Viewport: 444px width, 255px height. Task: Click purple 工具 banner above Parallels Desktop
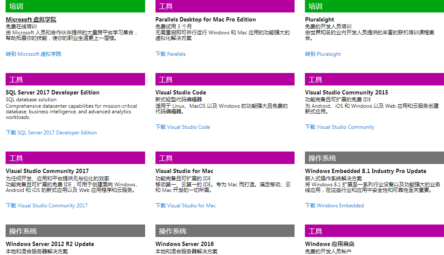(x=225, y=6)
